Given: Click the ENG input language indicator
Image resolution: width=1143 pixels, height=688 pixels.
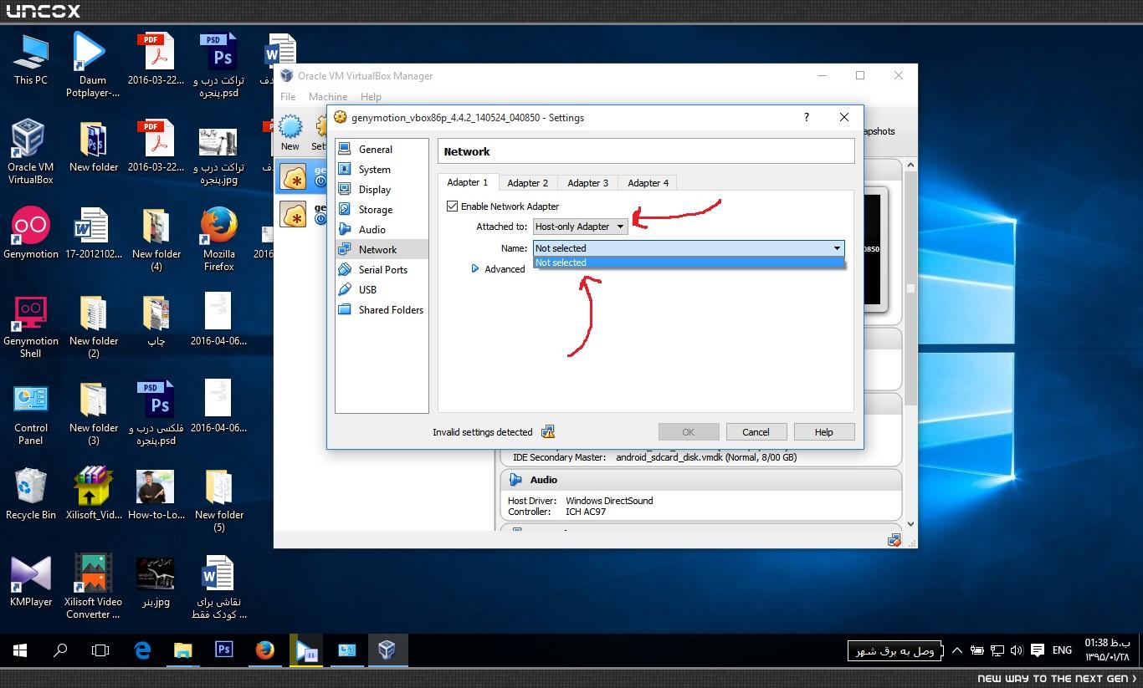Looking at the screenshot, I should coord(1062,650).
